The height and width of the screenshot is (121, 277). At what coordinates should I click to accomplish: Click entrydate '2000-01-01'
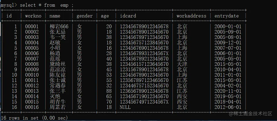(228, 27)
